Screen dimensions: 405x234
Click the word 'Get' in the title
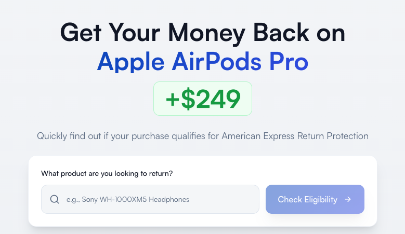pos(82,33)
